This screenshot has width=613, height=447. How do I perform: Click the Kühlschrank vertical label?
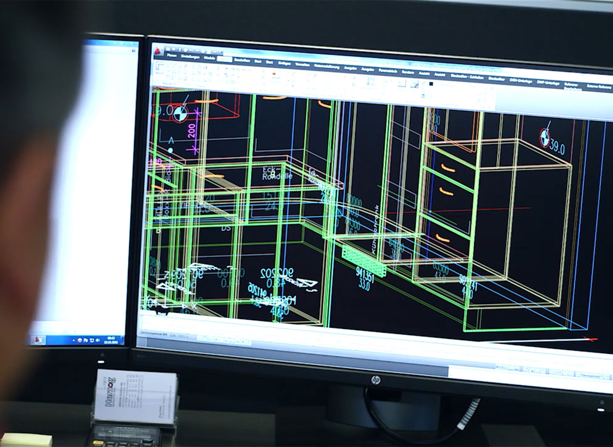coord(375,230)
